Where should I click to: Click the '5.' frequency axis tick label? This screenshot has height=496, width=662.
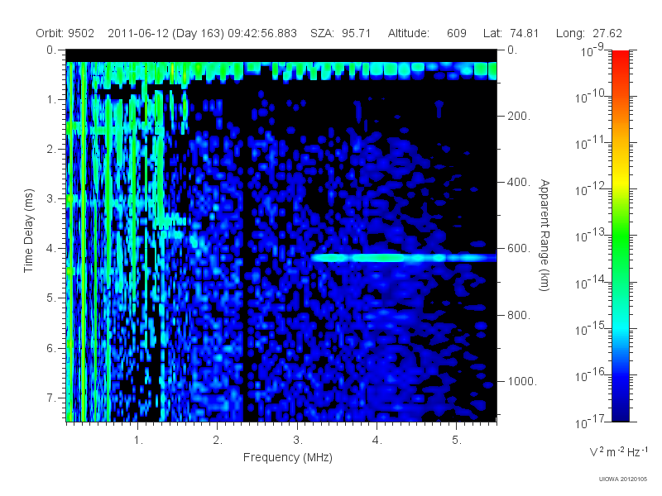pyautogui.click(x=457, y=441)
